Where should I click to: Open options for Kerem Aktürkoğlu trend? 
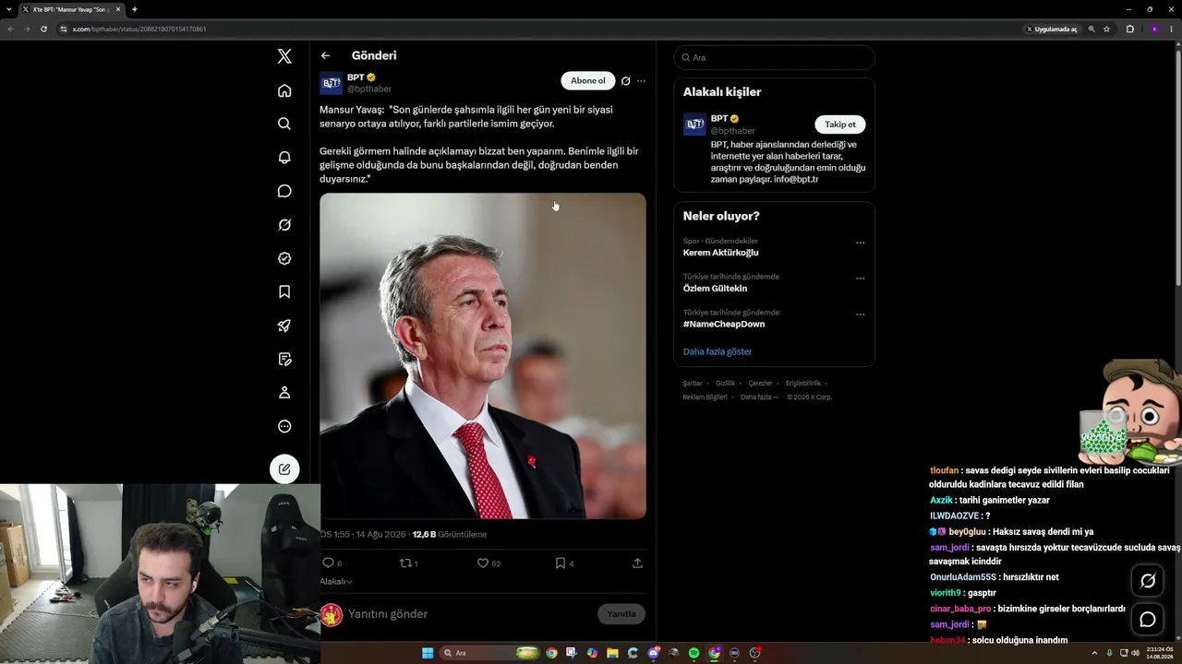pyautogui.click(x=860, y=243)
